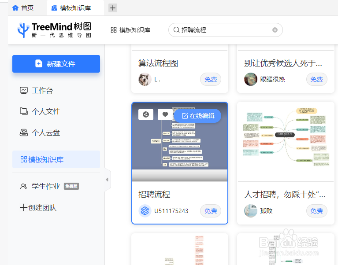Click the grid icon beside 模板知识库 header
The image size is (338, 265).
114,30
